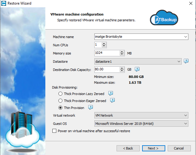Increase Num CPUs with up arrow

point(104,44)
